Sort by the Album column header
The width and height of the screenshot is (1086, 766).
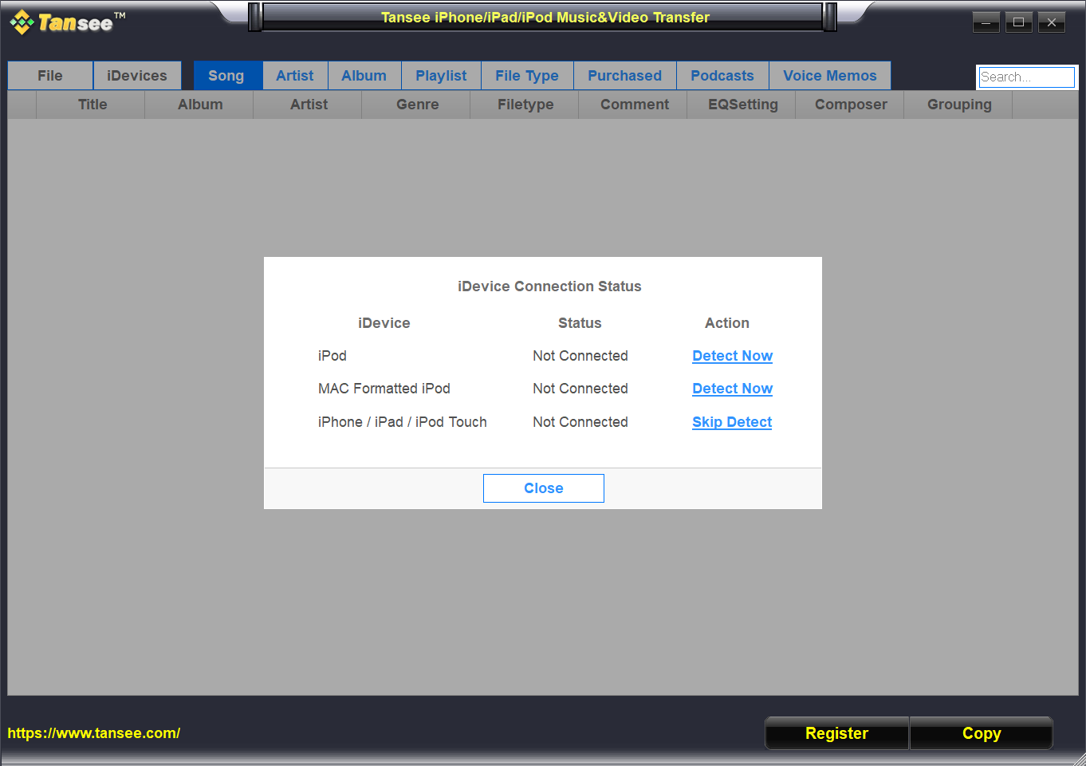(199, 105)
